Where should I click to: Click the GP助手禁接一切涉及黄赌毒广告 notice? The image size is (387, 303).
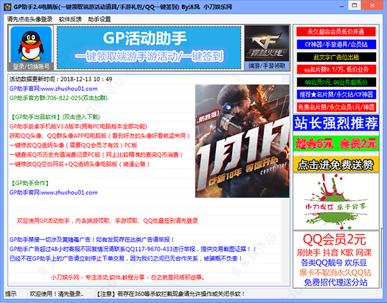point(92,240)
